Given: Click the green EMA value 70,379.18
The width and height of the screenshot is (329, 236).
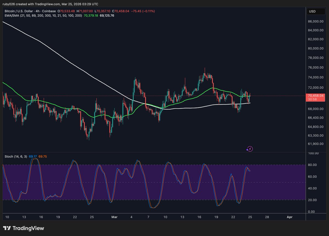Looking at the screenshot, I should tap(90, 16).
